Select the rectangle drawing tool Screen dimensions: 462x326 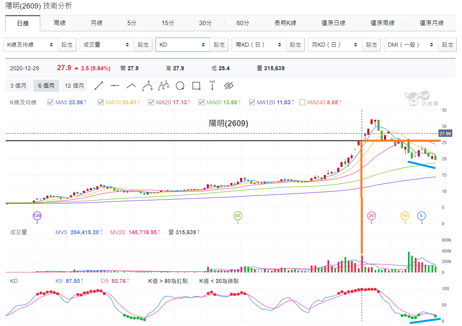pos(196,86)
